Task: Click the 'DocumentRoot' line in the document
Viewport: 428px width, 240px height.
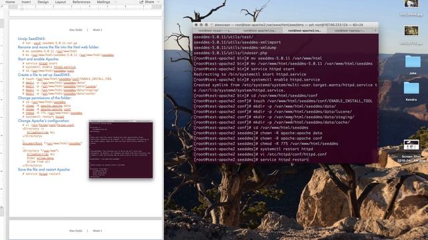Action: [x=52, y=143]
